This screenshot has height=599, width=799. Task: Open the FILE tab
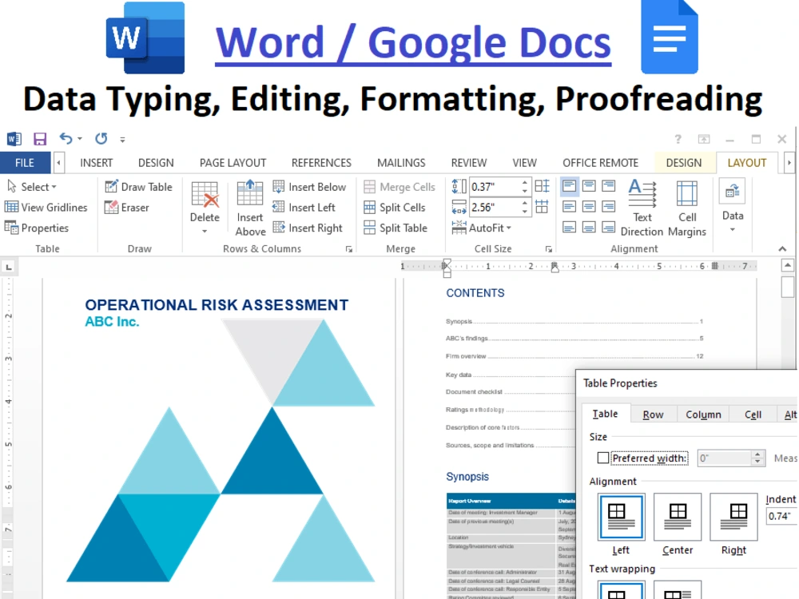(x=25, y=163)
